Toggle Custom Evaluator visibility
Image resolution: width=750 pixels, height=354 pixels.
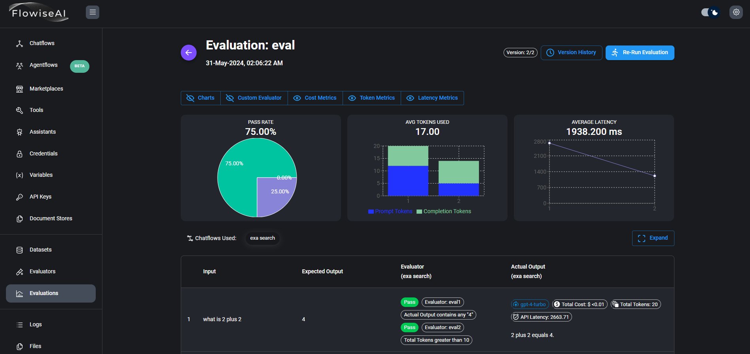(x=254, y=98)
